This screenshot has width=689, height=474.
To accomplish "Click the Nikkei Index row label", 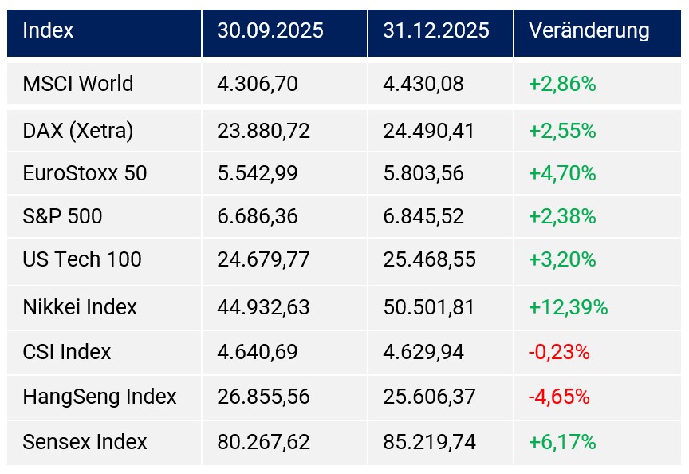I will 80,307.
